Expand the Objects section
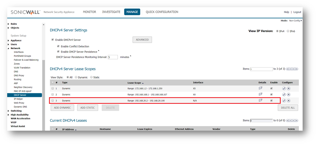This screenshot has width=317, height=145. (x=8, y=28)
